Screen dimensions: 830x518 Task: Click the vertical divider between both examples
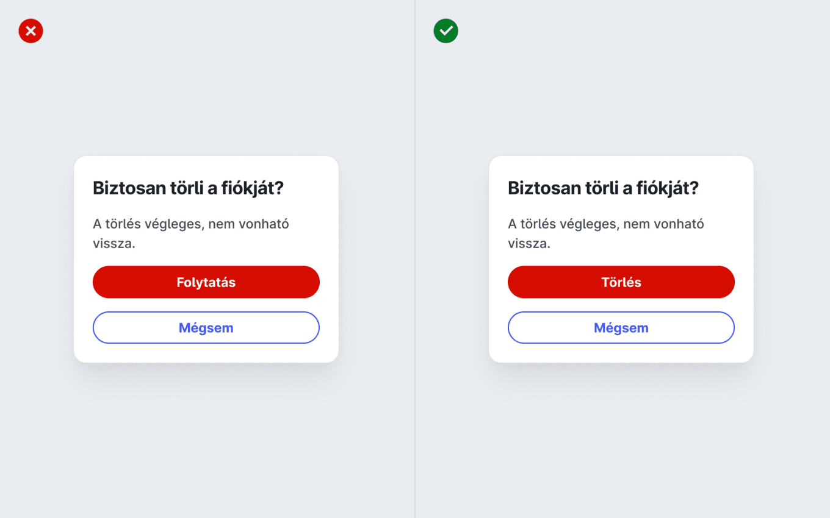click(x=415, y=259)
